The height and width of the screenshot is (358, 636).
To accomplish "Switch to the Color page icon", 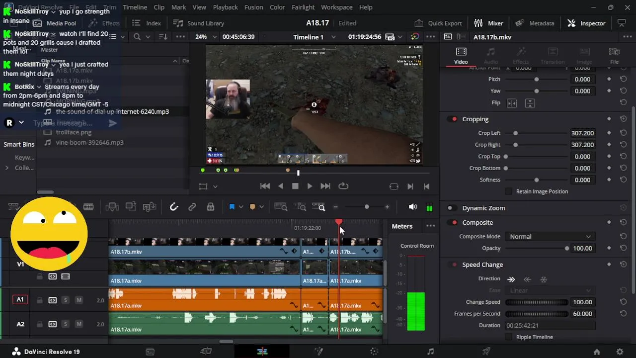I will (374, 352).
